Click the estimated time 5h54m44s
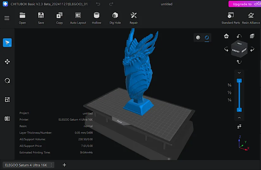 (x=86, y=152)
